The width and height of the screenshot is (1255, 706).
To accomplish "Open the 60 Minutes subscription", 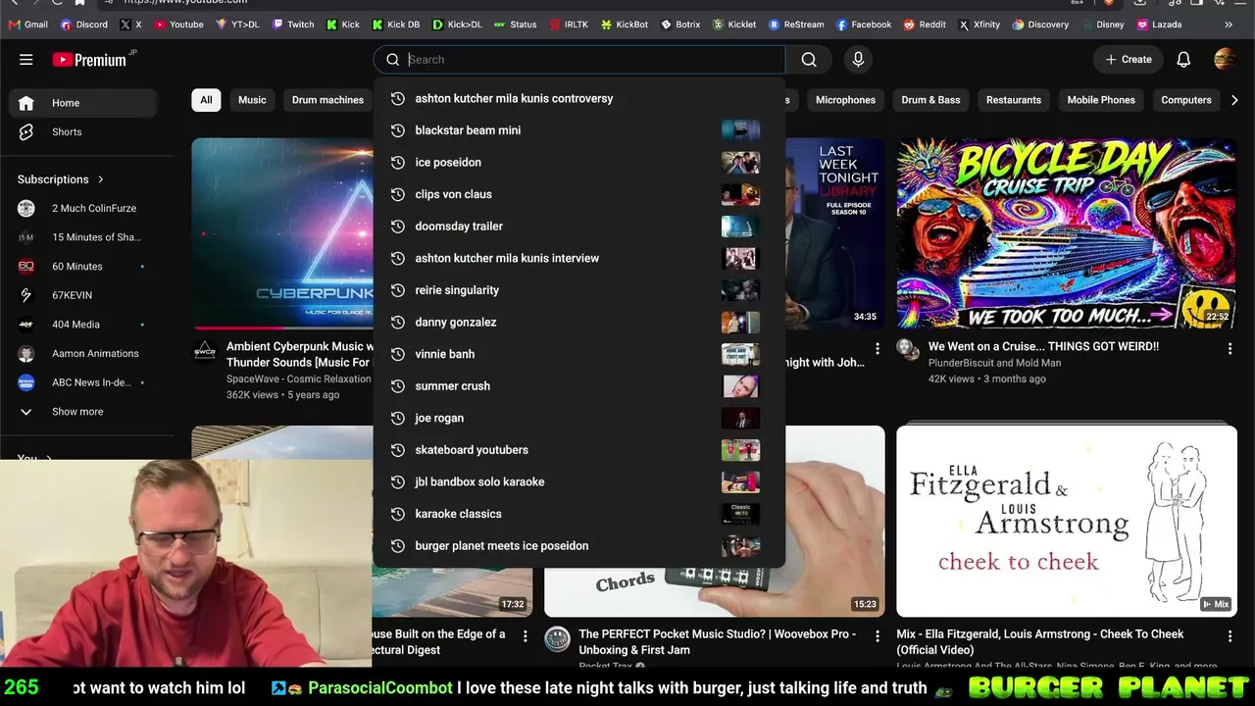I will [x=83, y=267].
